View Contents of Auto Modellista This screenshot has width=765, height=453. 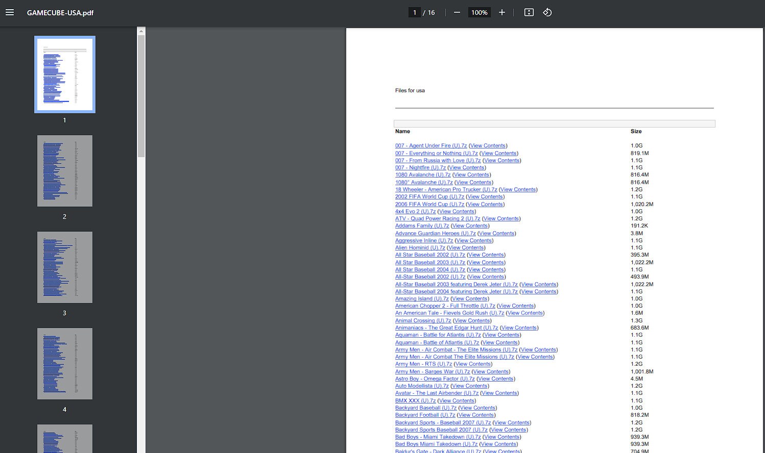[x=470, y=386]
